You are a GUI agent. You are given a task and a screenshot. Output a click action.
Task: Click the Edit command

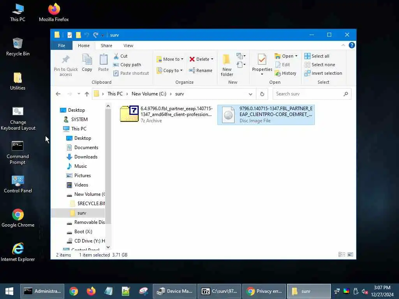[282, 65]
